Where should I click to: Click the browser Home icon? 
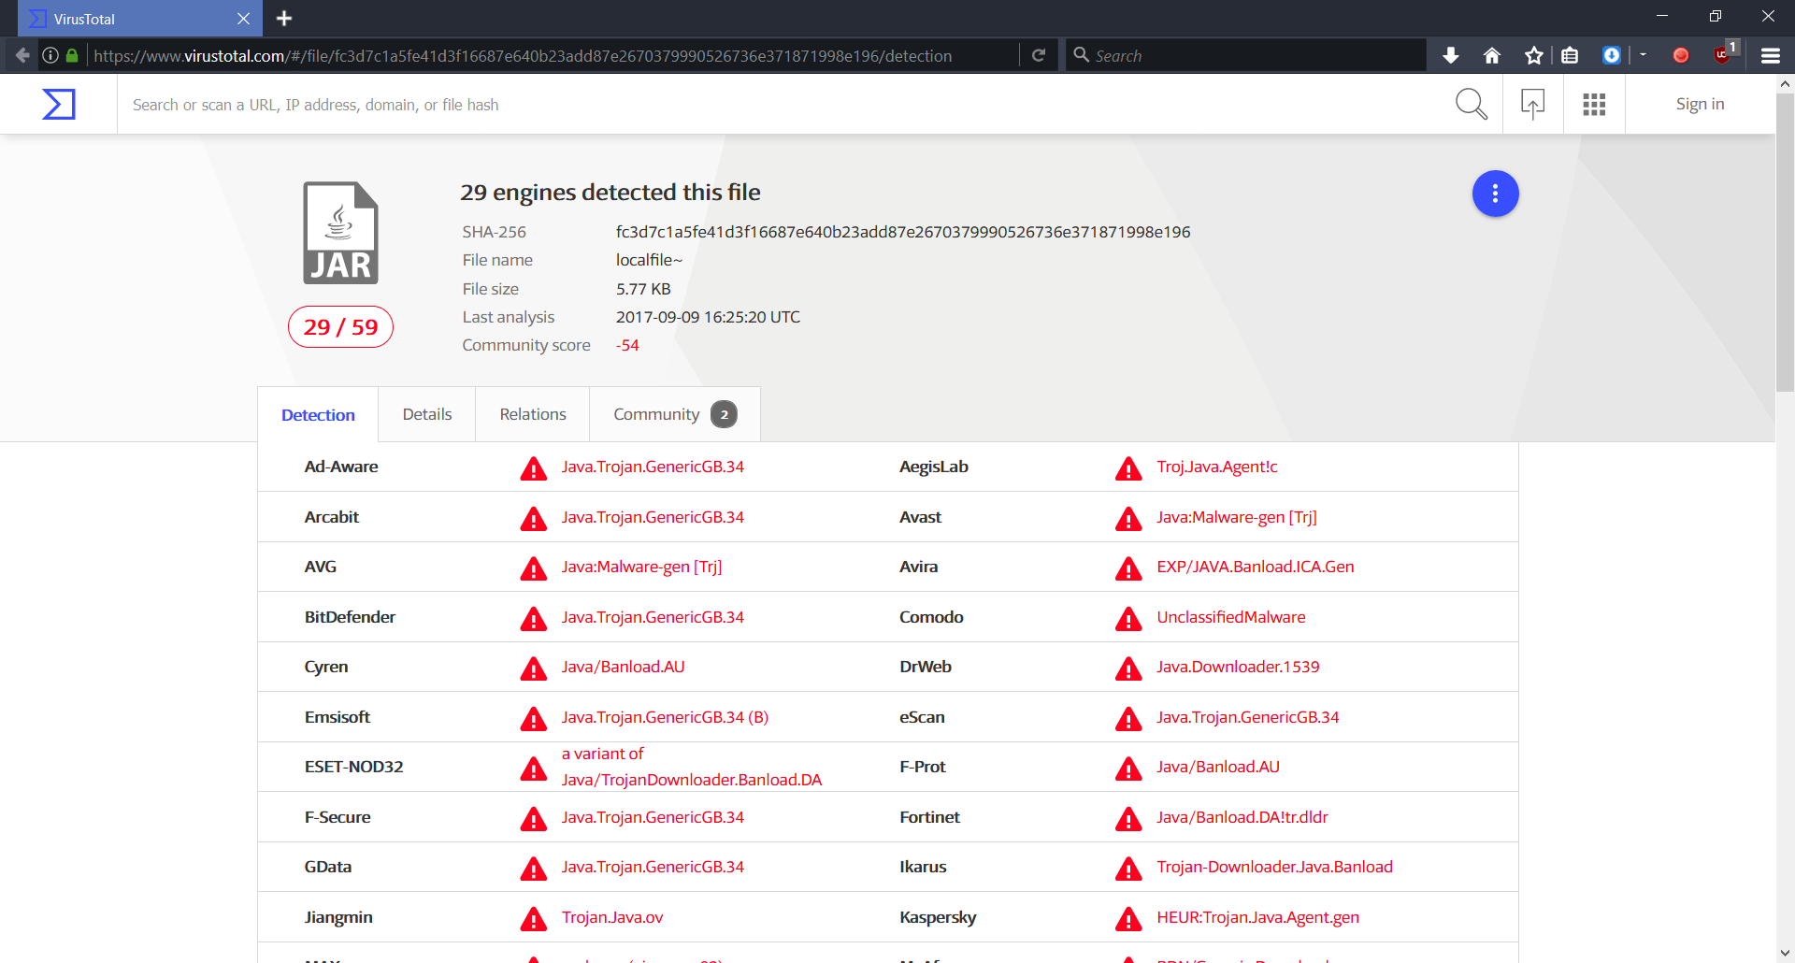coord(1492,55)
